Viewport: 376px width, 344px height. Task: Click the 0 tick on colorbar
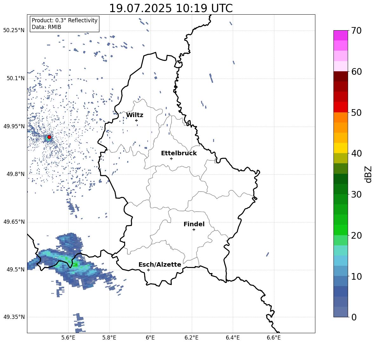point(354,317)
